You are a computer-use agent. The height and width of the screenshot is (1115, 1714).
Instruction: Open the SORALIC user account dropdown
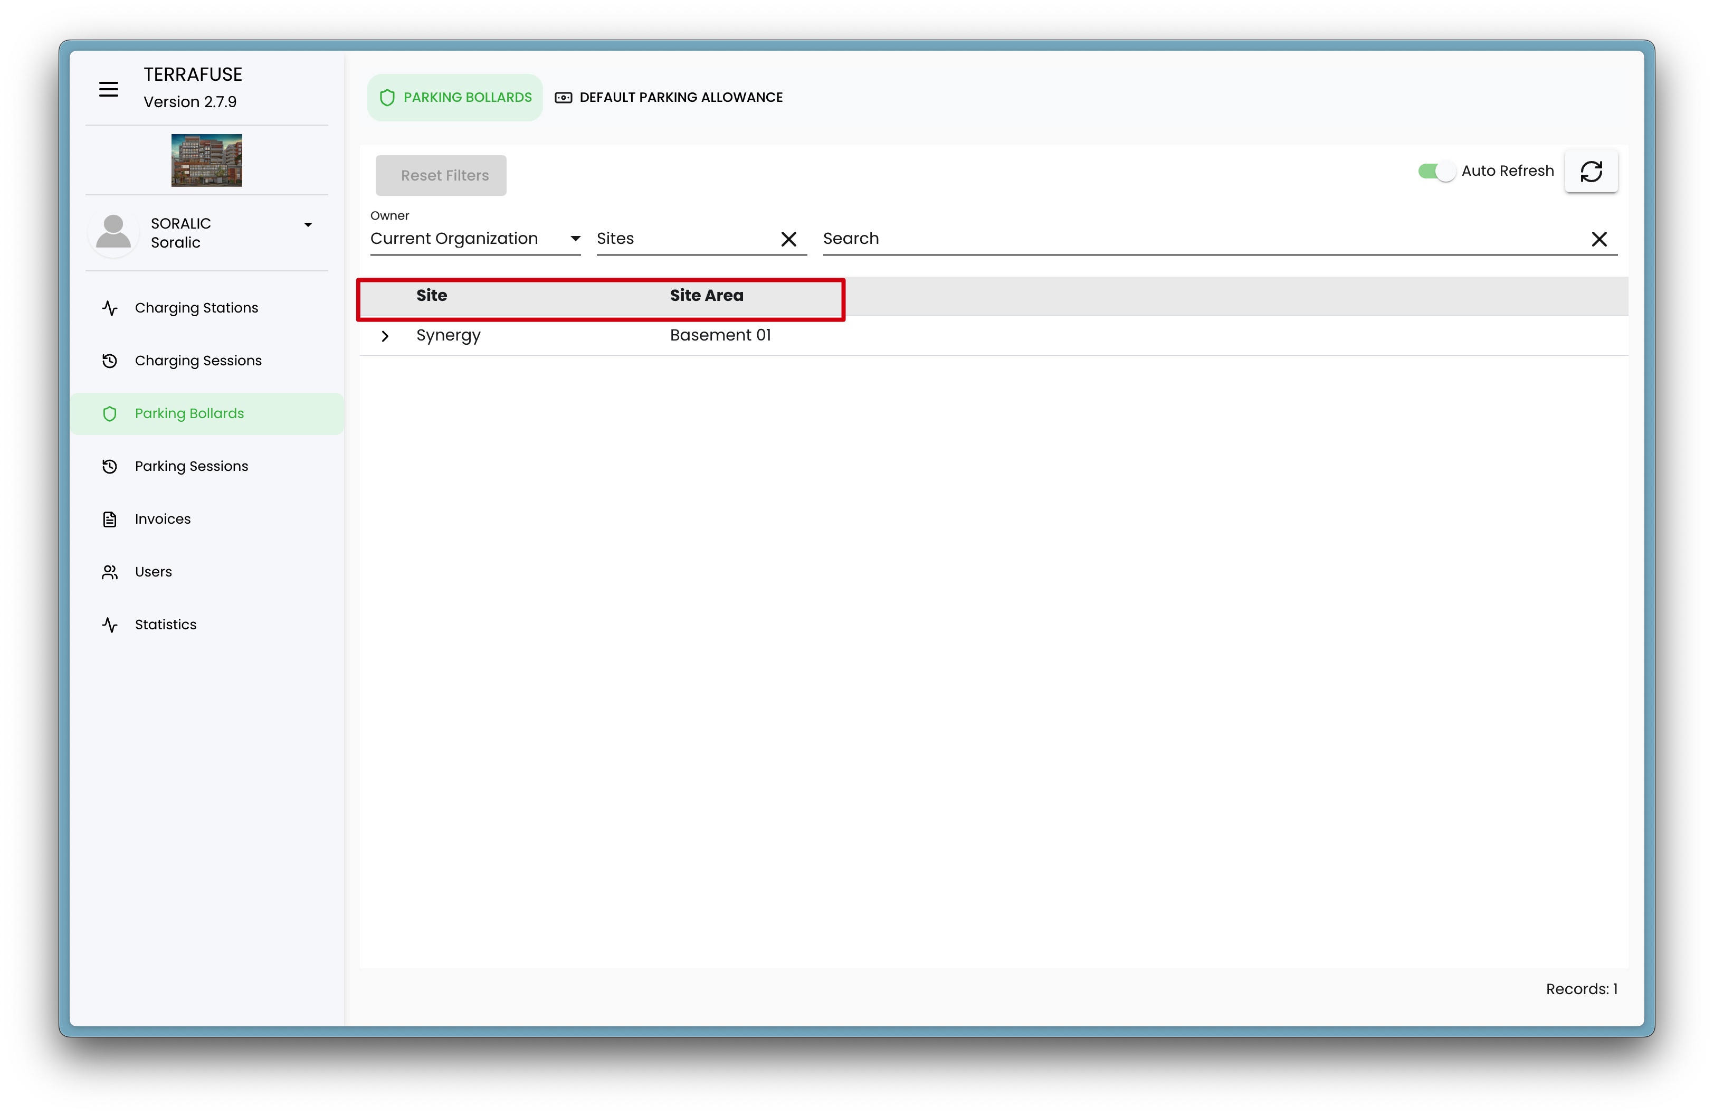[x=308, y=225]
